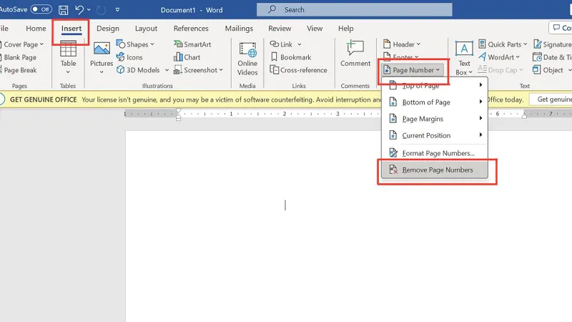The image size is (572, 322).
Task: Open the Layout tab
Action: point(146,29)
